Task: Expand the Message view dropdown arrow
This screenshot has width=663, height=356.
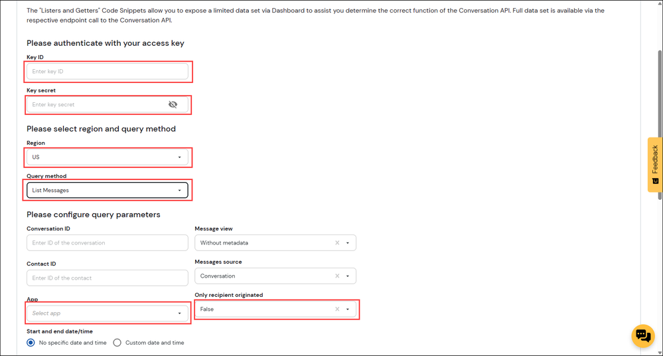Action: pyautogui.click(x=348, y=243)
